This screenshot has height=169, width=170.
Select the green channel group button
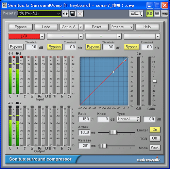(x=101, y=36)
